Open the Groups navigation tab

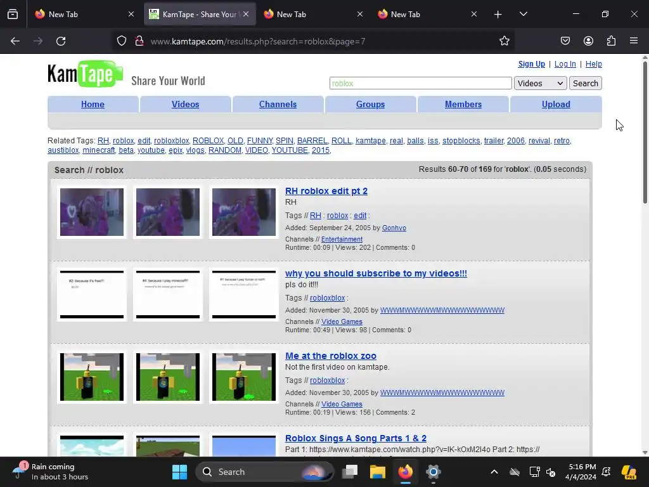(370, 105)
